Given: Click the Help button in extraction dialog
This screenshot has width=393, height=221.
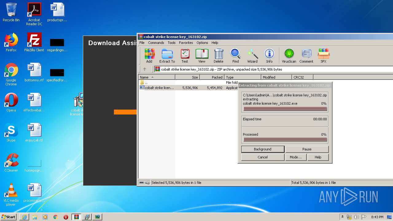Looking at the screenshot, I should pyautogui.click(x=318, y=157).
